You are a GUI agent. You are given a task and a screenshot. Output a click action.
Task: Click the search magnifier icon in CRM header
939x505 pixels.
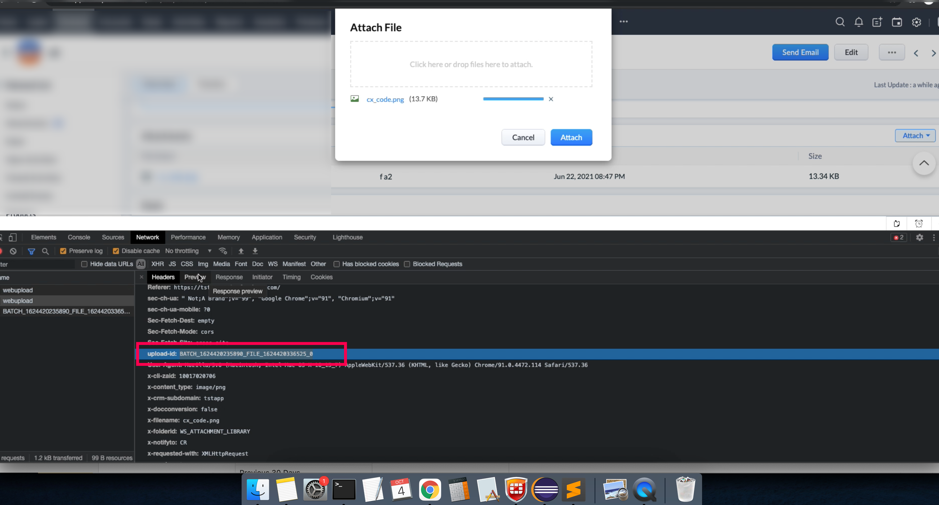[840, 22]
